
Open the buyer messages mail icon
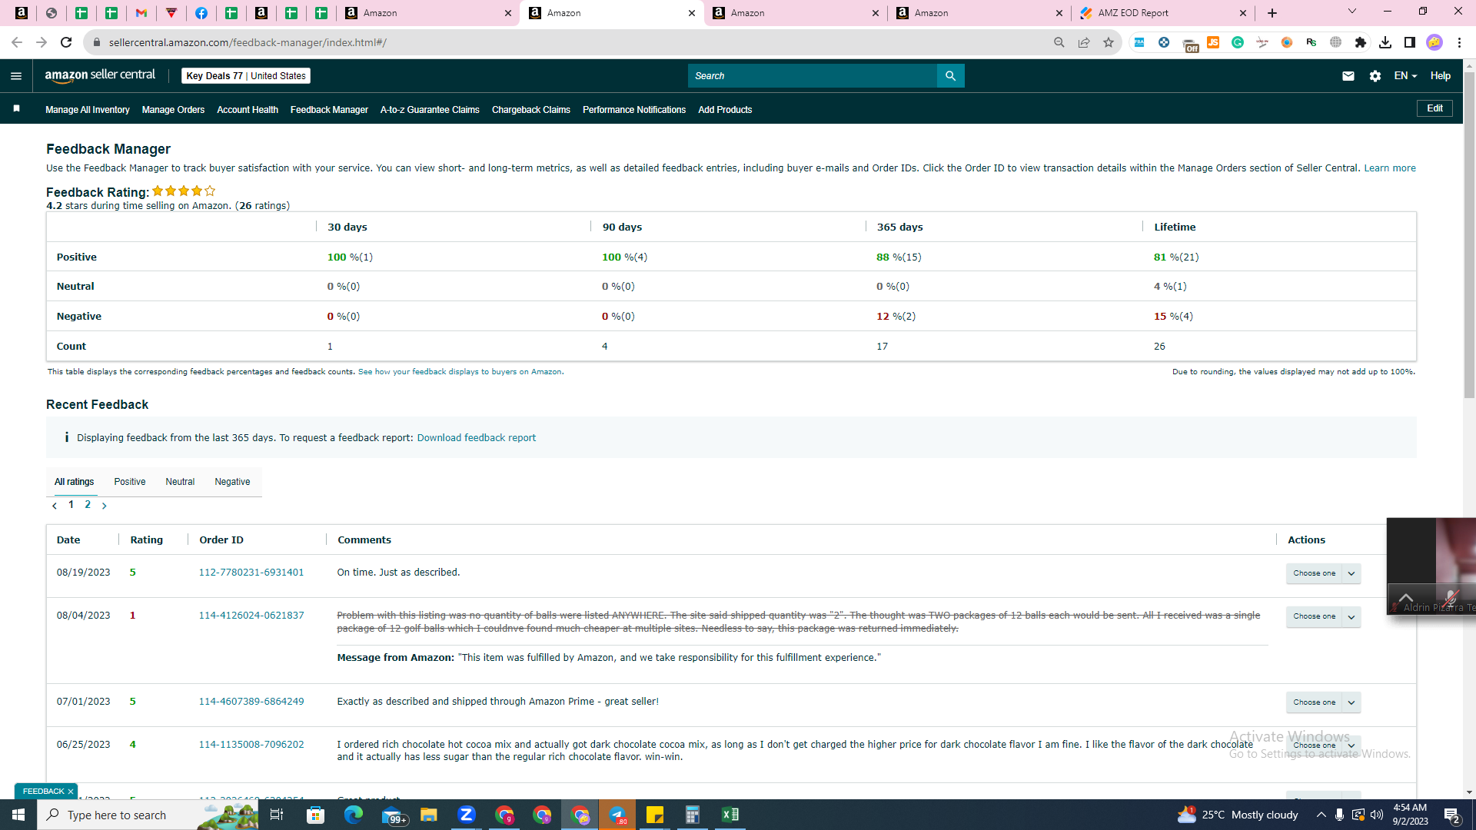(1348, 76)
